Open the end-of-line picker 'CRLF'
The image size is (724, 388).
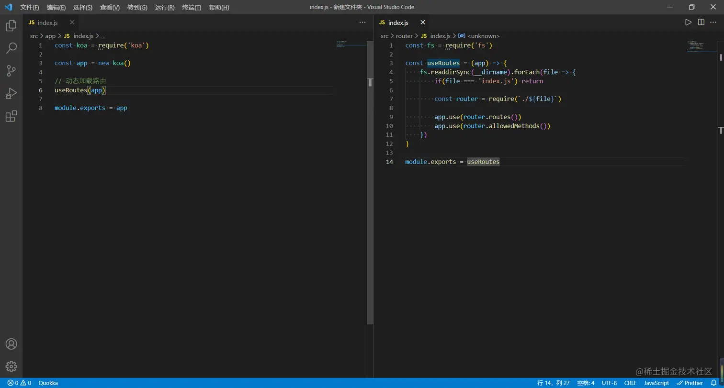tap(630, 383)
